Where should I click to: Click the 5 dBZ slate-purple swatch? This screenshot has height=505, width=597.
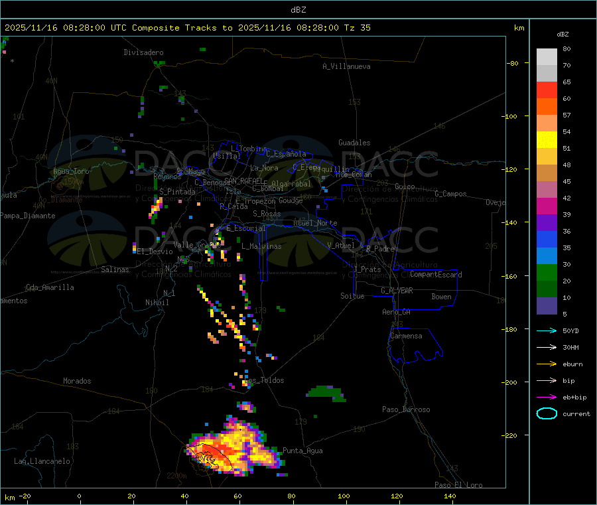[547, 306]
